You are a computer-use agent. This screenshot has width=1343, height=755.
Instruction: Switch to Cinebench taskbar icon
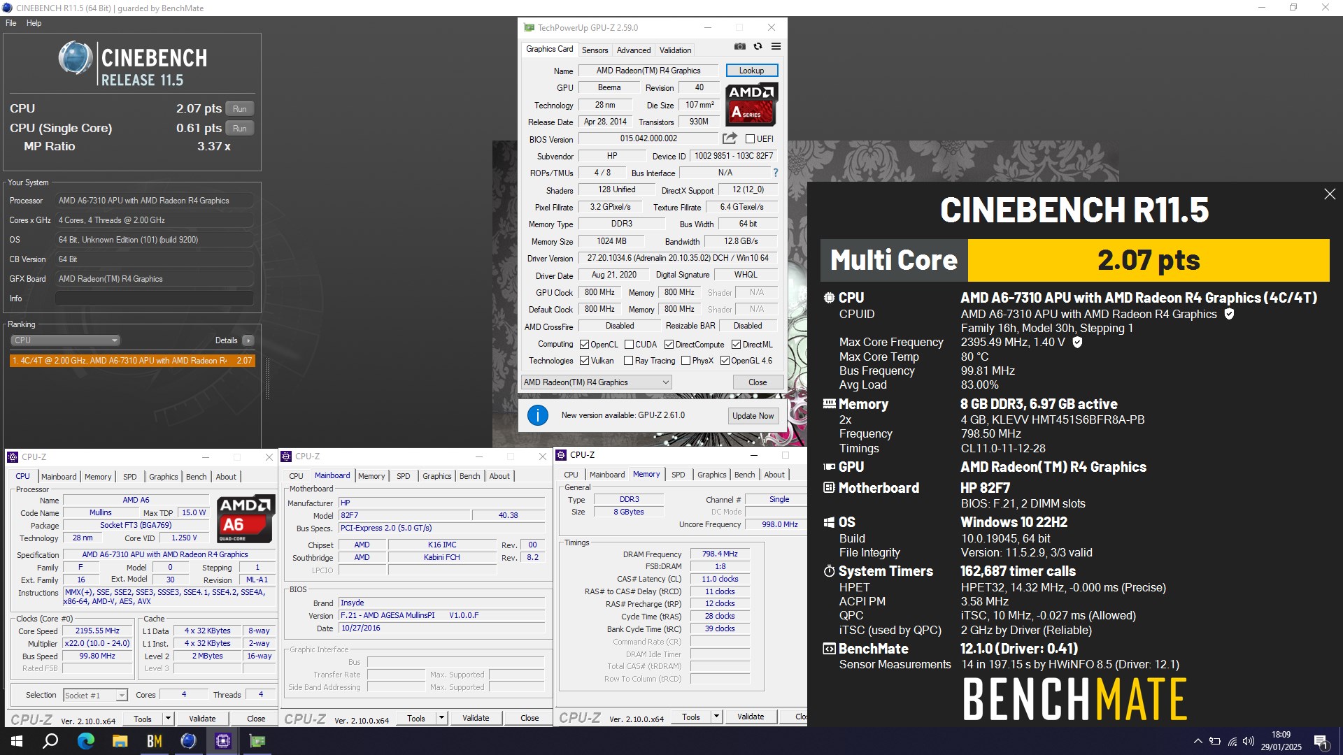(x=188, y=741)
